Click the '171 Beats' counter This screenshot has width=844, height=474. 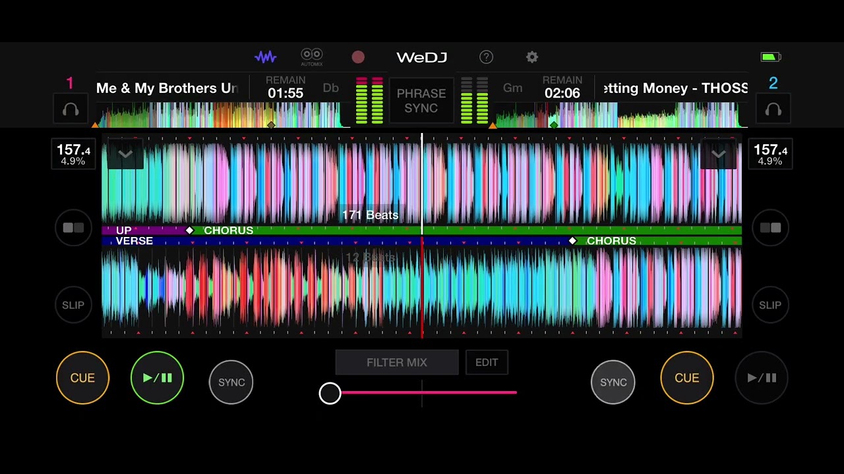tap(370, 215)
